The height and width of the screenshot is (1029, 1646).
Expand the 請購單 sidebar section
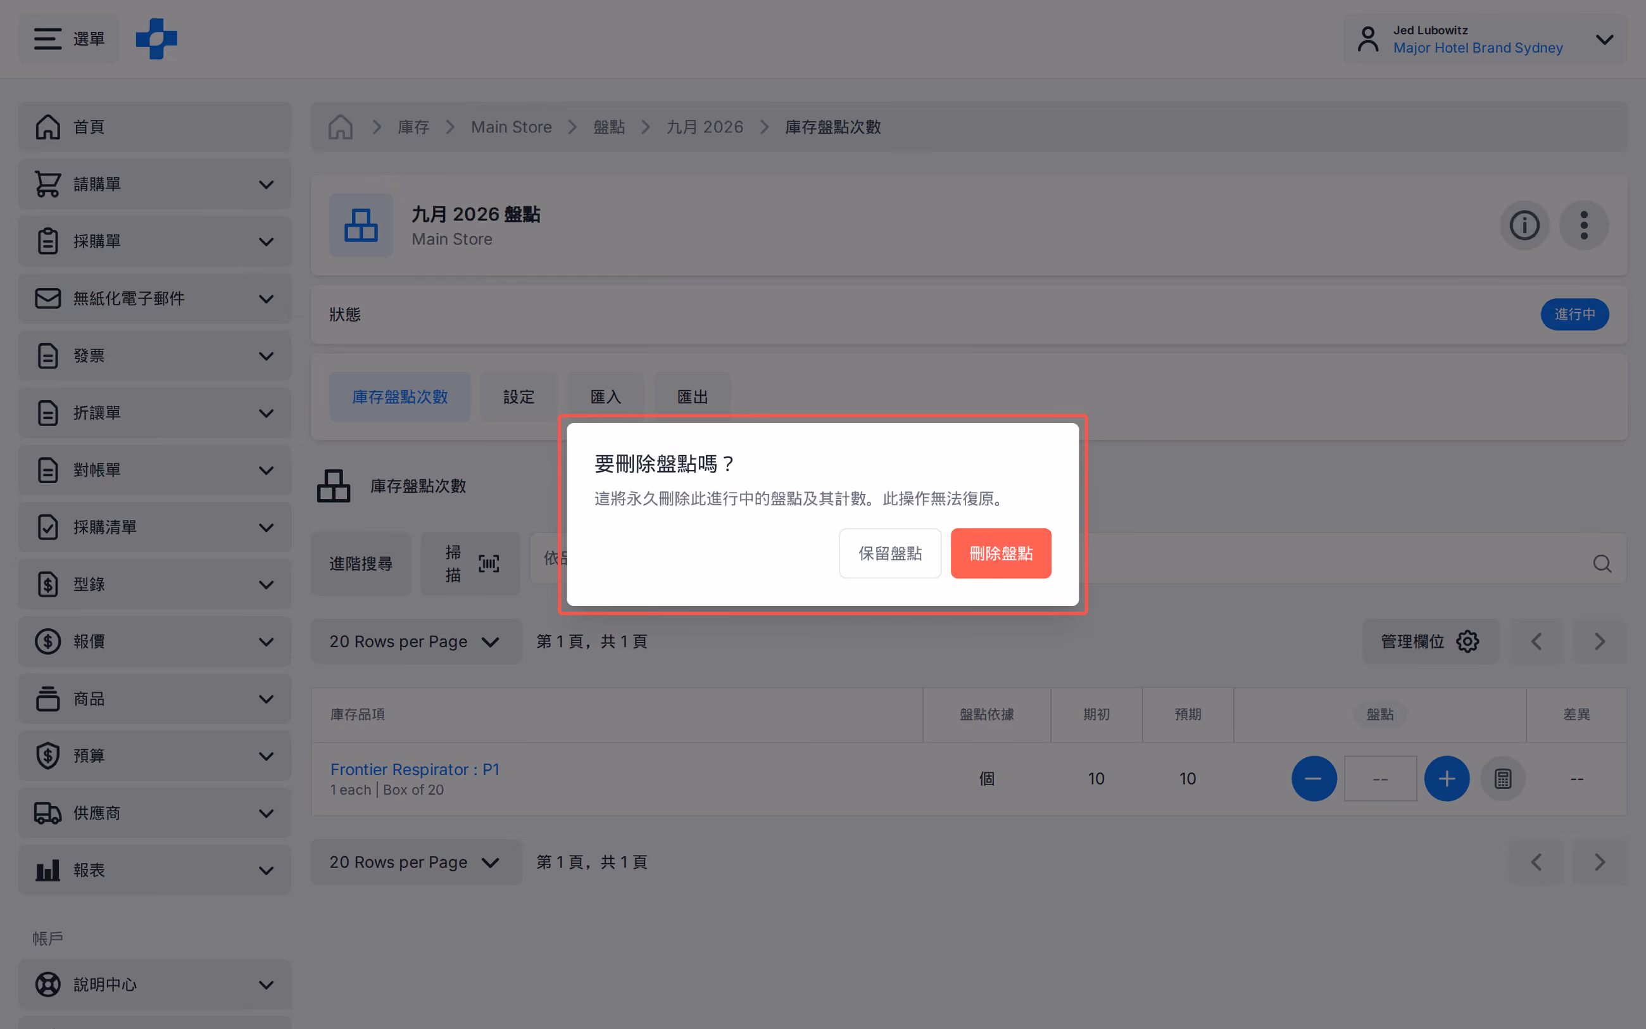154,184
